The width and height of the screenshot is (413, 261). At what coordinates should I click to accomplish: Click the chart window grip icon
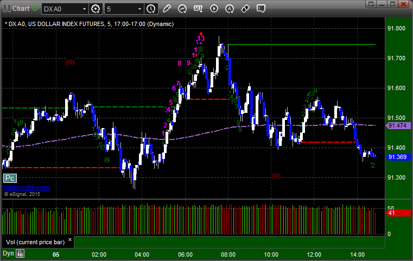7,9
